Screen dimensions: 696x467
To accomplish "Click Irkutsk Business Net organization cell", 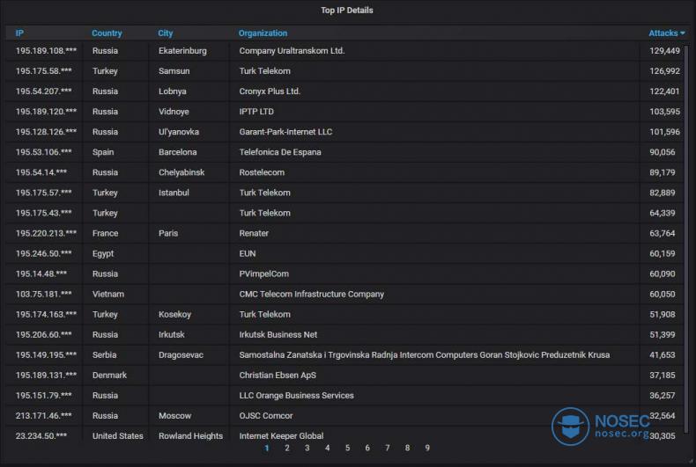I will click(x=278, y=335).
